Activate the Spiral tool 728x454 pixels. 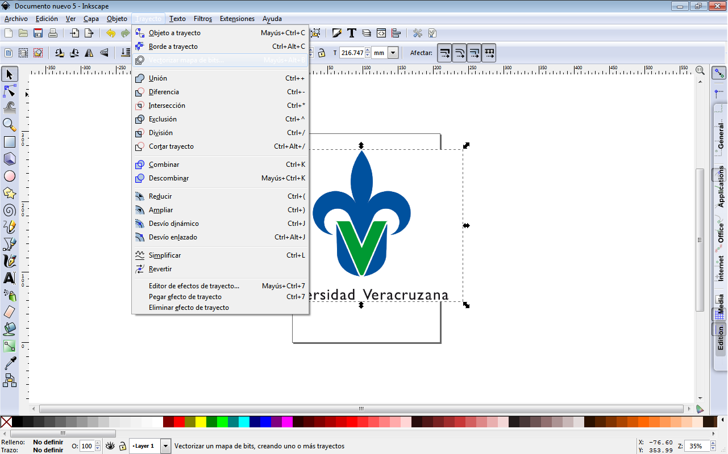(x=10, y=210)
